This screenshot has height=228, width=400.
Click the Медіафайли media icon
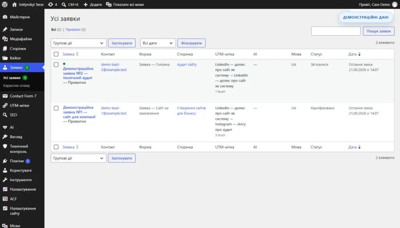pyautogui.click(x=5, y=39)
